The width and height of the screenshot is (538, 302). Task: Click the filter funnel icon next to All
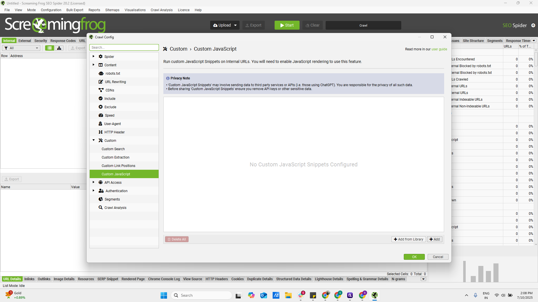click(x=6, y=48)
